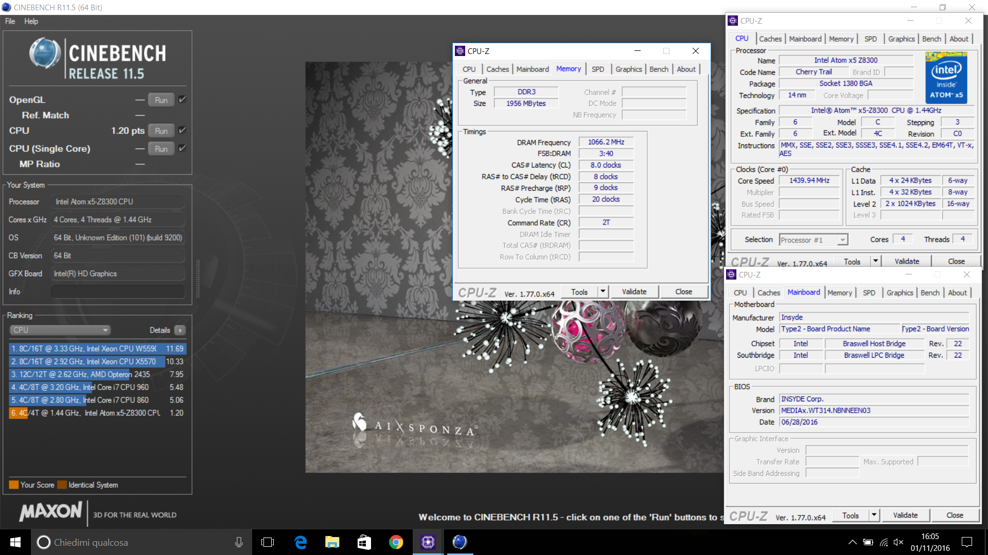Viewport: 988px width, 555px height.
Task: Click the BIOS Version field MEDIAx.WT314
Action: point(874,410)
